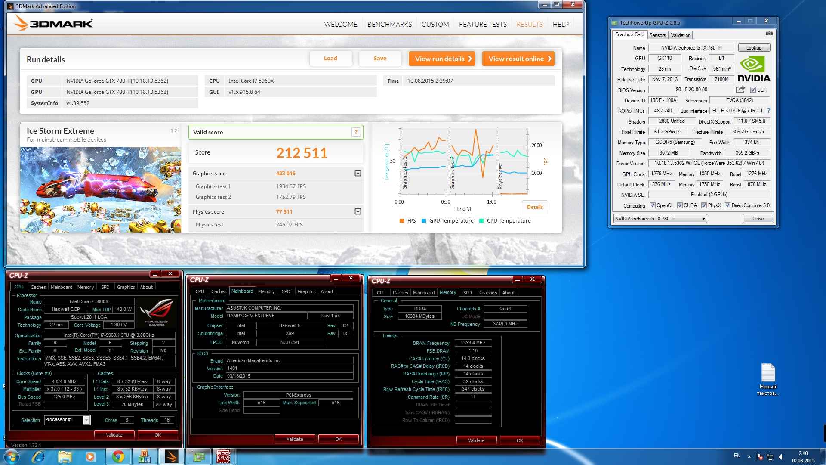
Task: Go to the WELCOME tab in 3DMark
Action: click(341, 25)
